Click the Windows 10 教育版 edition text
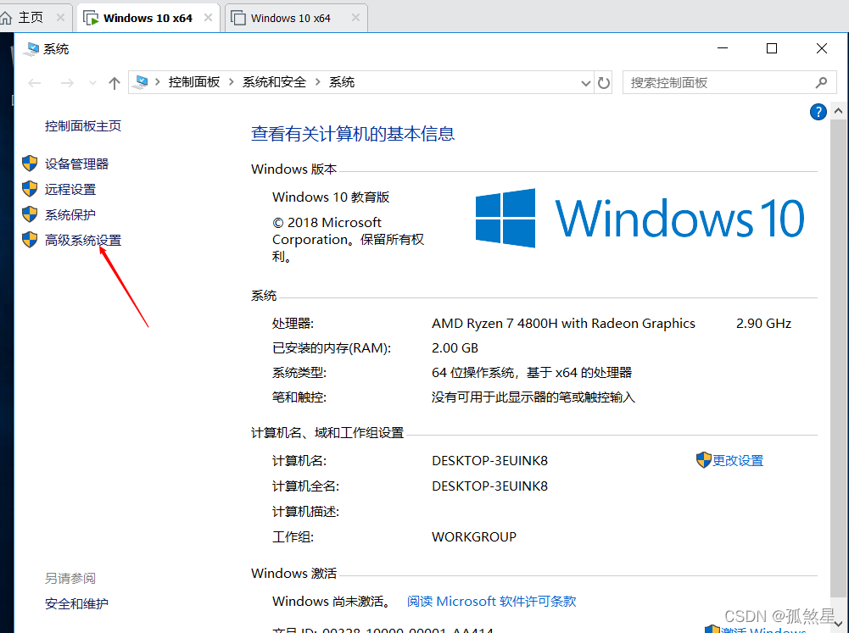 coord(331,197)
